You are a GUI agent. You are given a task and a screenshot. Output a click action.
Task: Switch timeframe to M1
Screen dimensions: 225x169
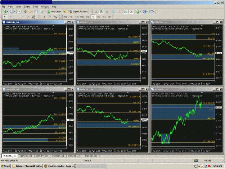point(66,17)
